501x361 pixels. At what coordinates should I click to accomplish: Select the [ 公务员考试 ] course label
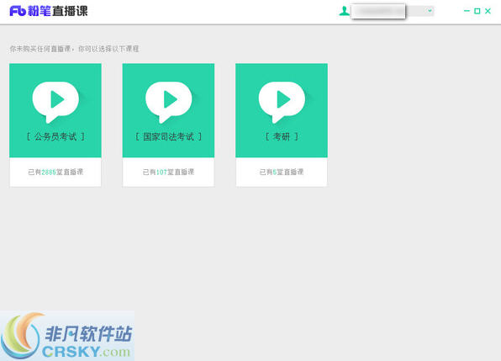pyautogui.click(x=55, y=137)
